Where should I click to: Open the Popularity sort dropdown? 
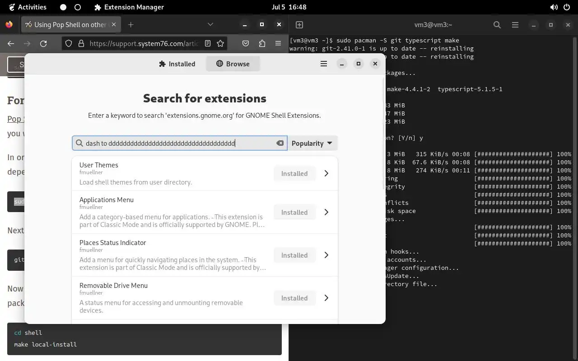coord(312,143)
